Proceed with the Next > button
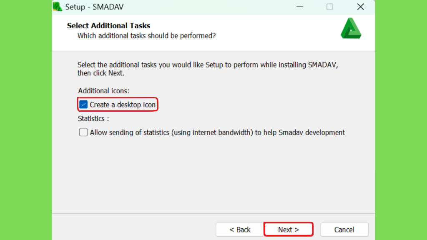The height and width of the screenshot is (240, 427). click(x=289, y=230)
